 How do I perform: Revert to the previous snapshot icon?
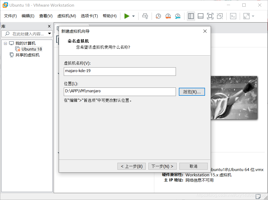pos(168,16)
